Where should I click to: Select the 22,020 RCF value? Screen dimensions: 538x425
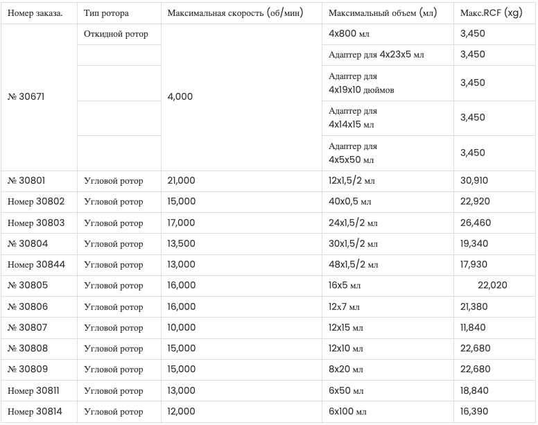click(492, 286)
